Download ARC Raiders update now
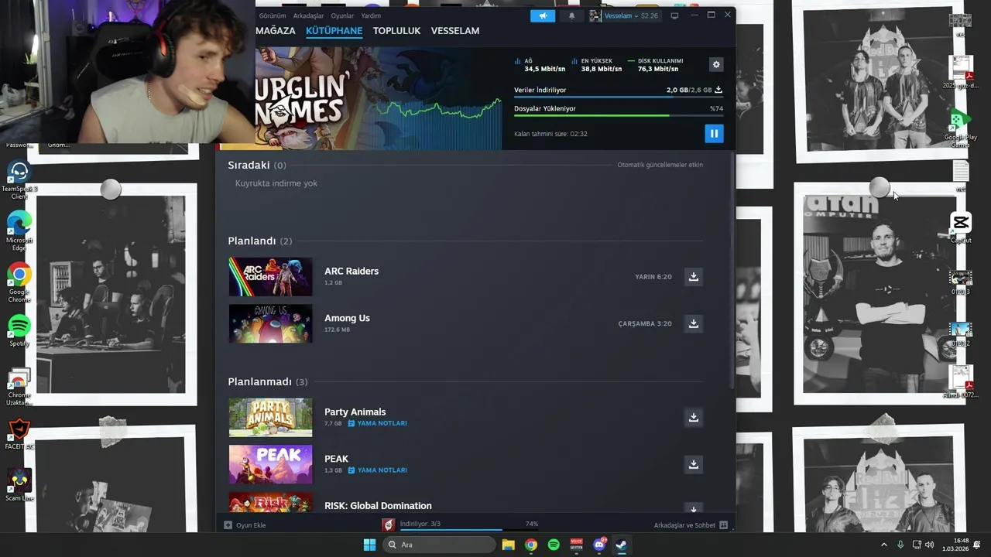991x557 pixels. (694, 276)
